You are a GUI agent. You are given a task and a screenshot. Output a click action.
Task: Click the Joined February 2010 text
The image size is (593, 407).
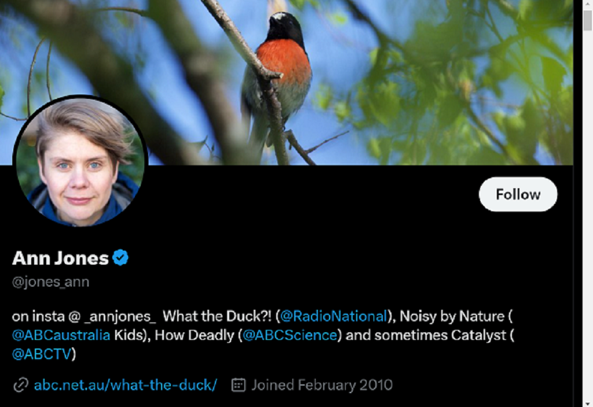(x=321, y=385)
